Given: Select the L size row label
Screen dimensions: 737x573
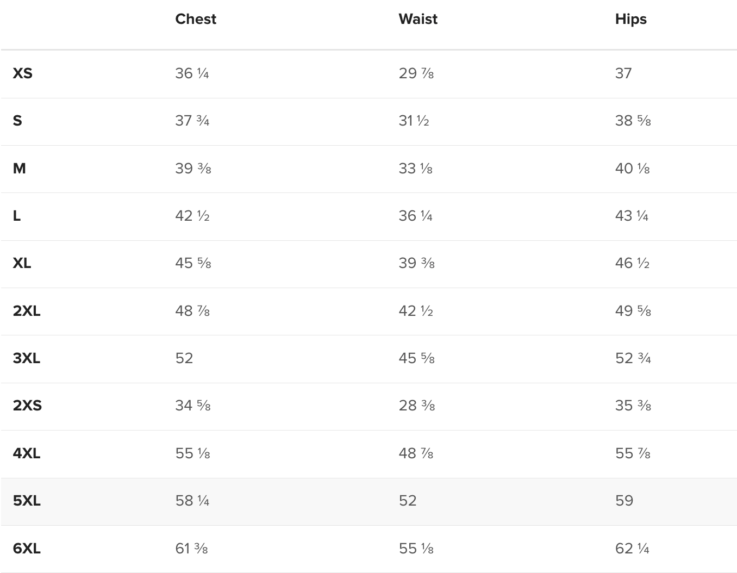Looking at the screenshot, I should point(17,216).
